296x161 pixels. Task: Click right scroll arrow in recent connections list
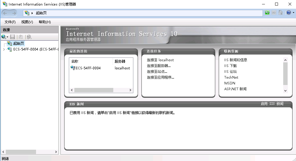pyautogui.click(x=130, y=90)
